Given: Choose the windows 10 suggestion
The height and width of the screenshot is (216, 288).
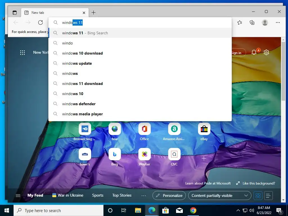Looking at the screenshot, I should [140, 94].
